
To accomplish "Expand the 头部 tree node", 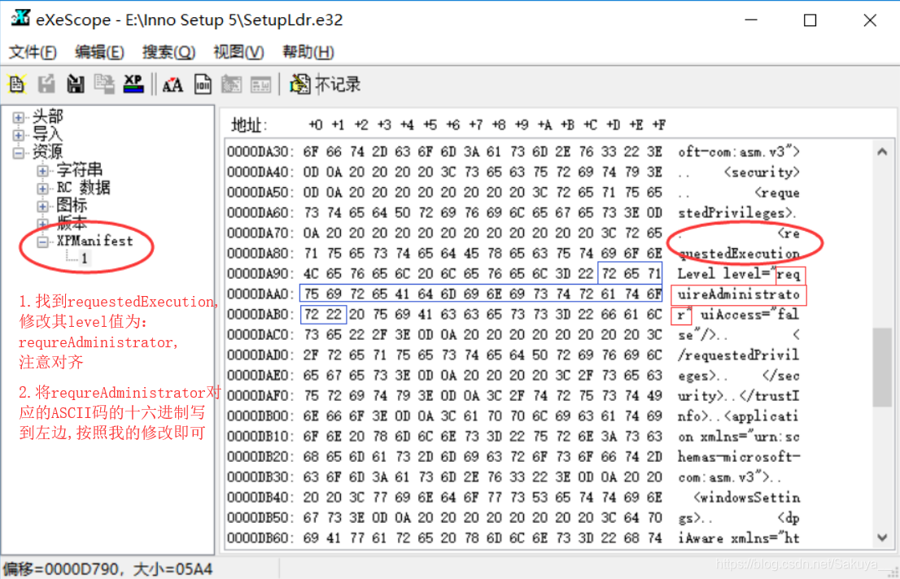I will (x=19, y=118).
